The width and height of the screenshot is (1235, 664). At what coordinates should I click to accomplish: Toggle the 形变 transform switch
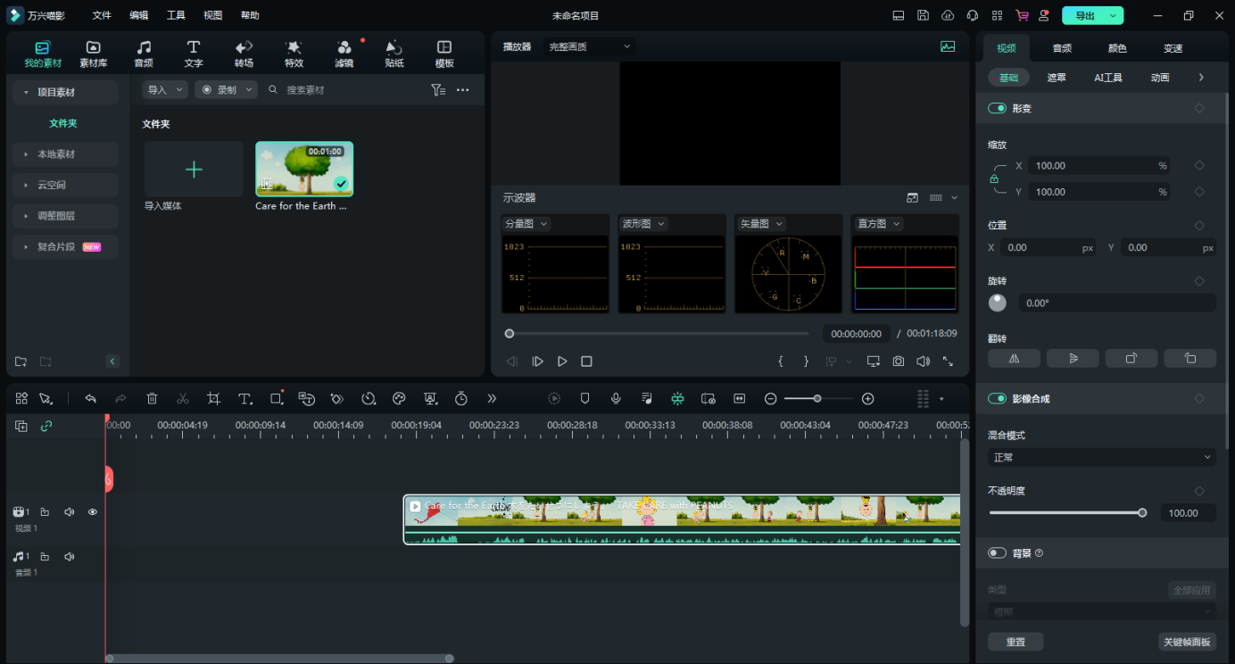[997, 108]
